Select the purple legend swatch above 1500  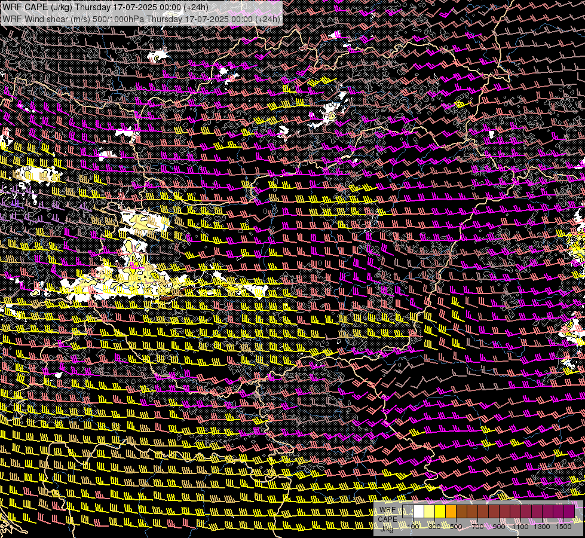click(569, 512)
